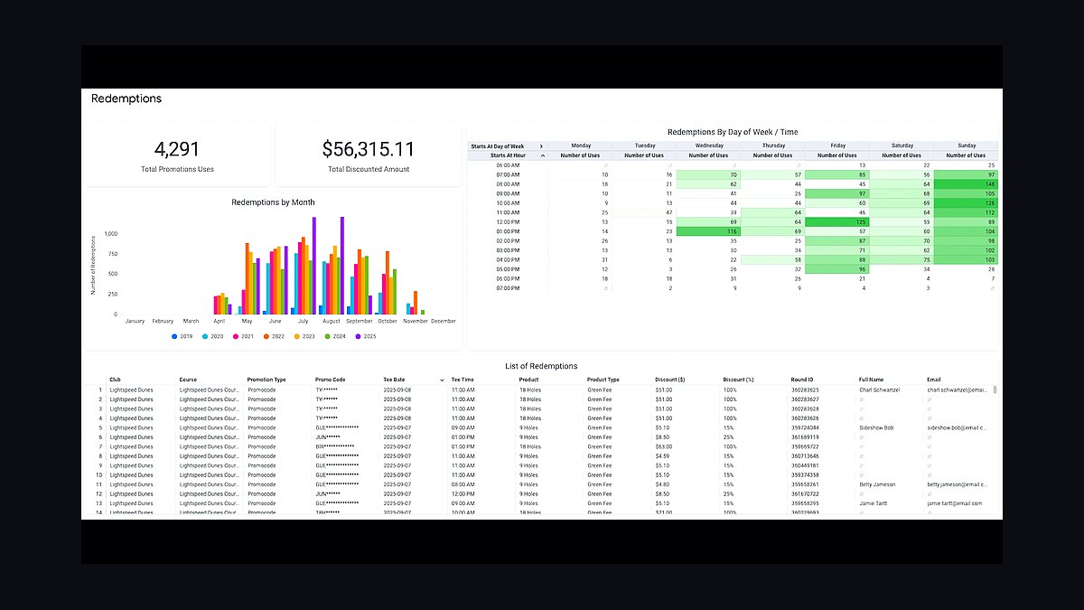Toggle the 2021 legend item
Viewport: 1084px width, 610px height.
tap(245, 336)
